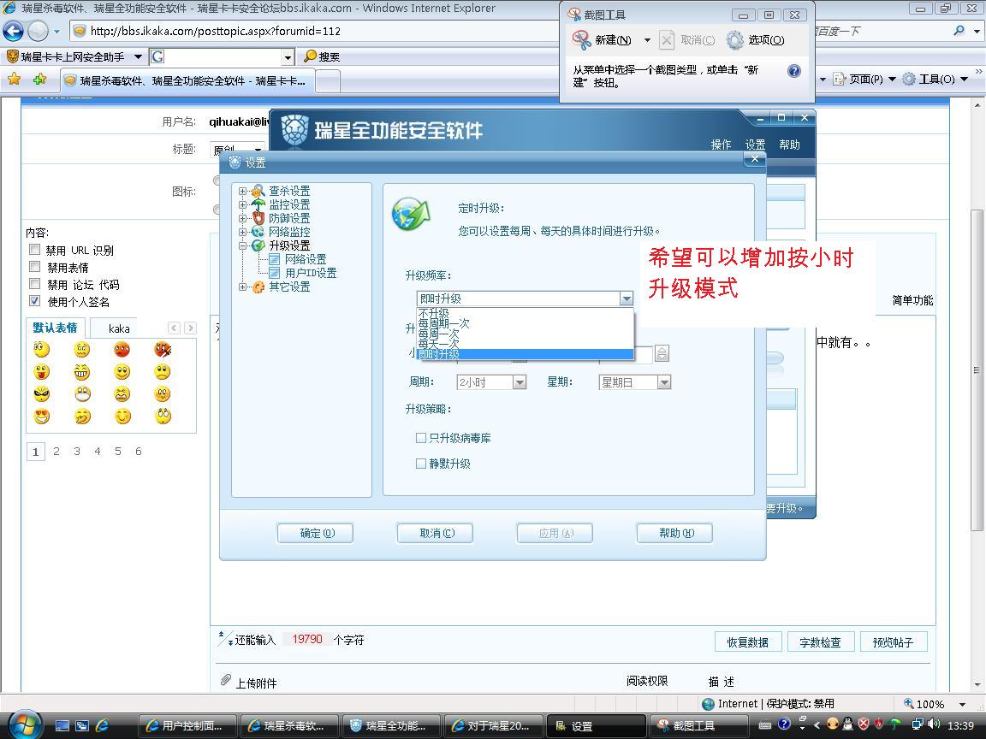Enable 静默升级 checkbox

[421, 464]
